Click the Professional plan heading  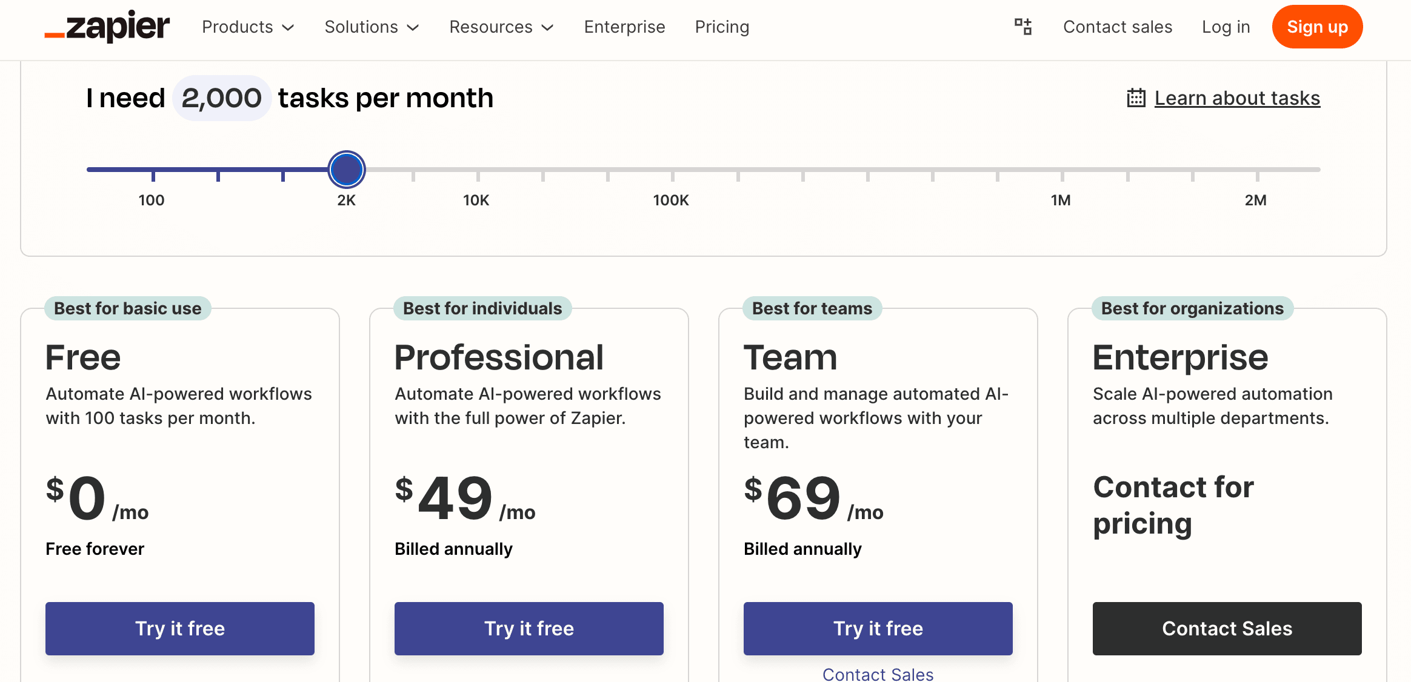click(499, 357)
